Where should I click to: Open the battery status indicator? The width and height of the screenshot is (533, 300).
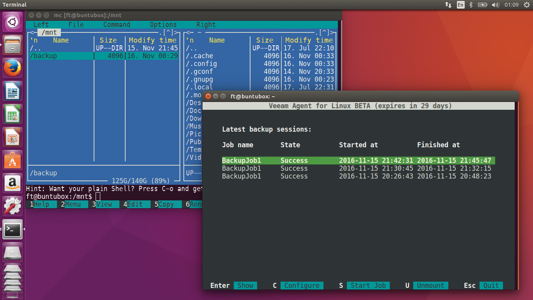483,5
